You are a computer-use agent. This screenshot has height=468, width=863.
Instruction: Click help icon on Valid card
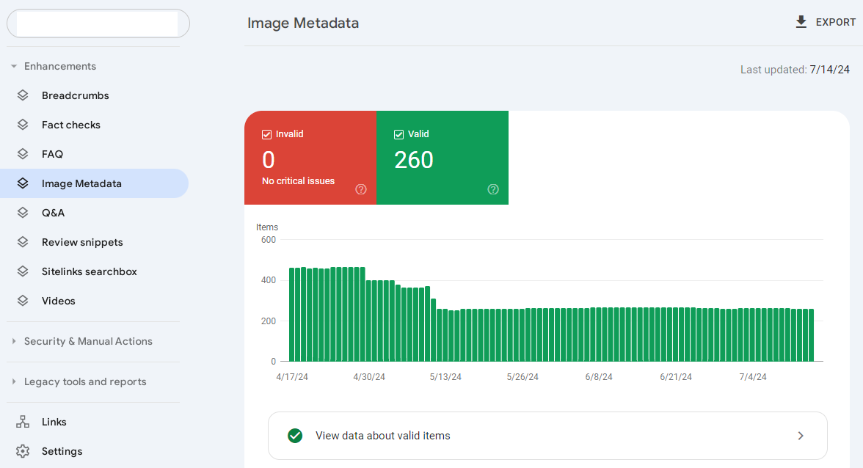coord(493,189)
